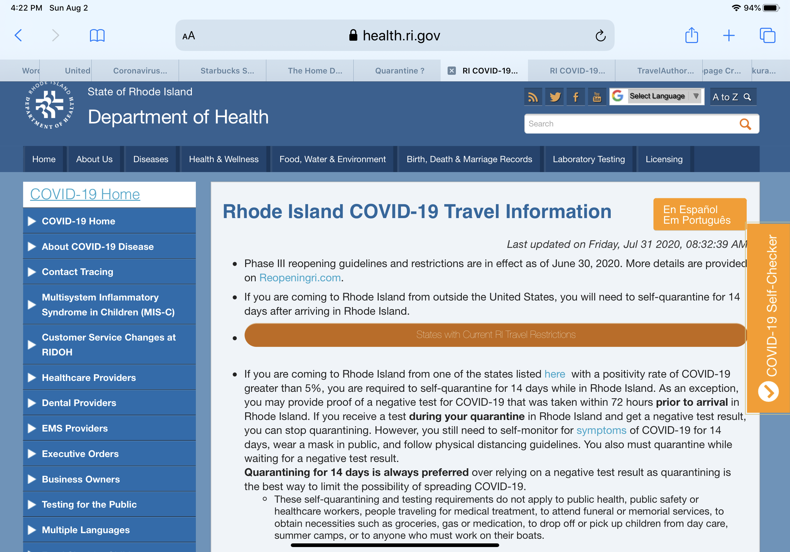Open new tab with plus icon
790x552 pixels.
[728, 35]
